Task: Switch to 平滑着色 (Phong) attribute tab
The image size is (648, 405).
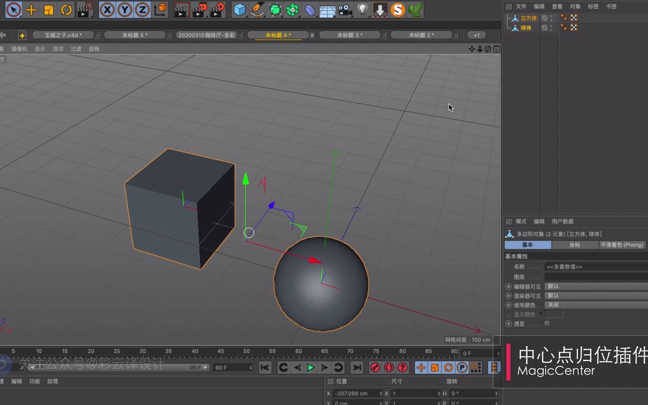Action: [622, 245]
